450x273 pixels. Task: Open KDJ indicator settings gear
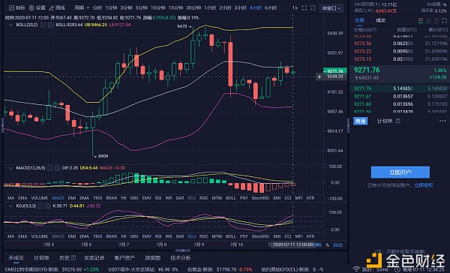40,205
